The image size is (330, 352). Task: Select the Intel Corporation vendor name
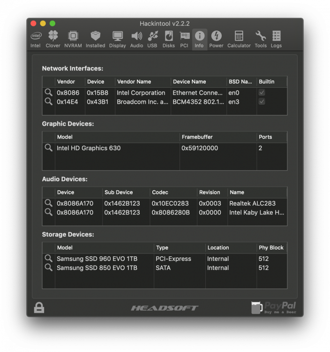click(x=141, y=93)
